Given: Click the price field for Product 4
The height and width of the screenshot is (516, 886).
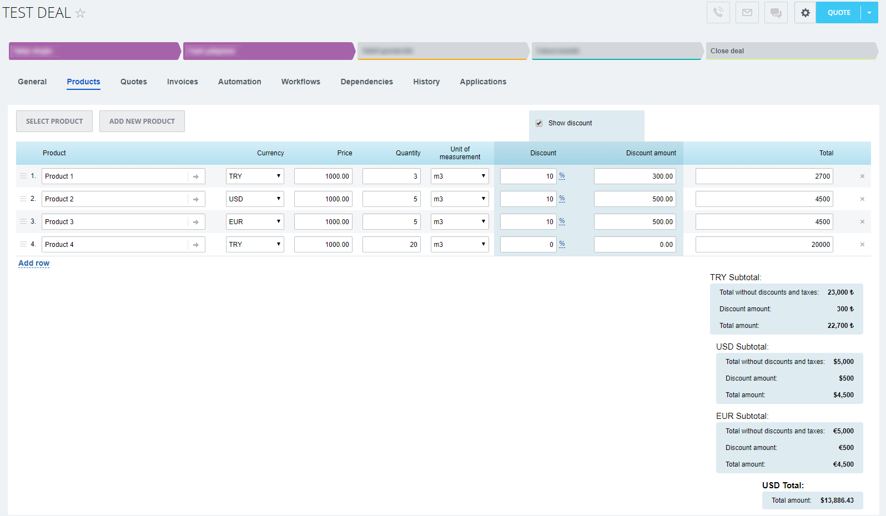Looking at the screenshot, I should [x=323, y=244].
